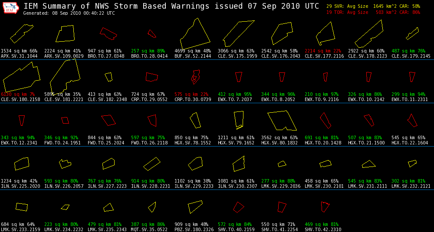Click the 'EWX.TO.12.2341' label
434x232 pixels.
[x=19, y=143]
